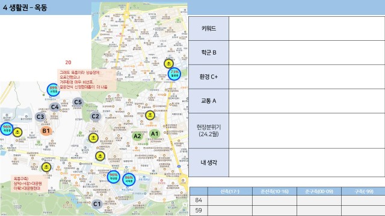
Task: Select the gray C3 zone marker
Action: 40,117
